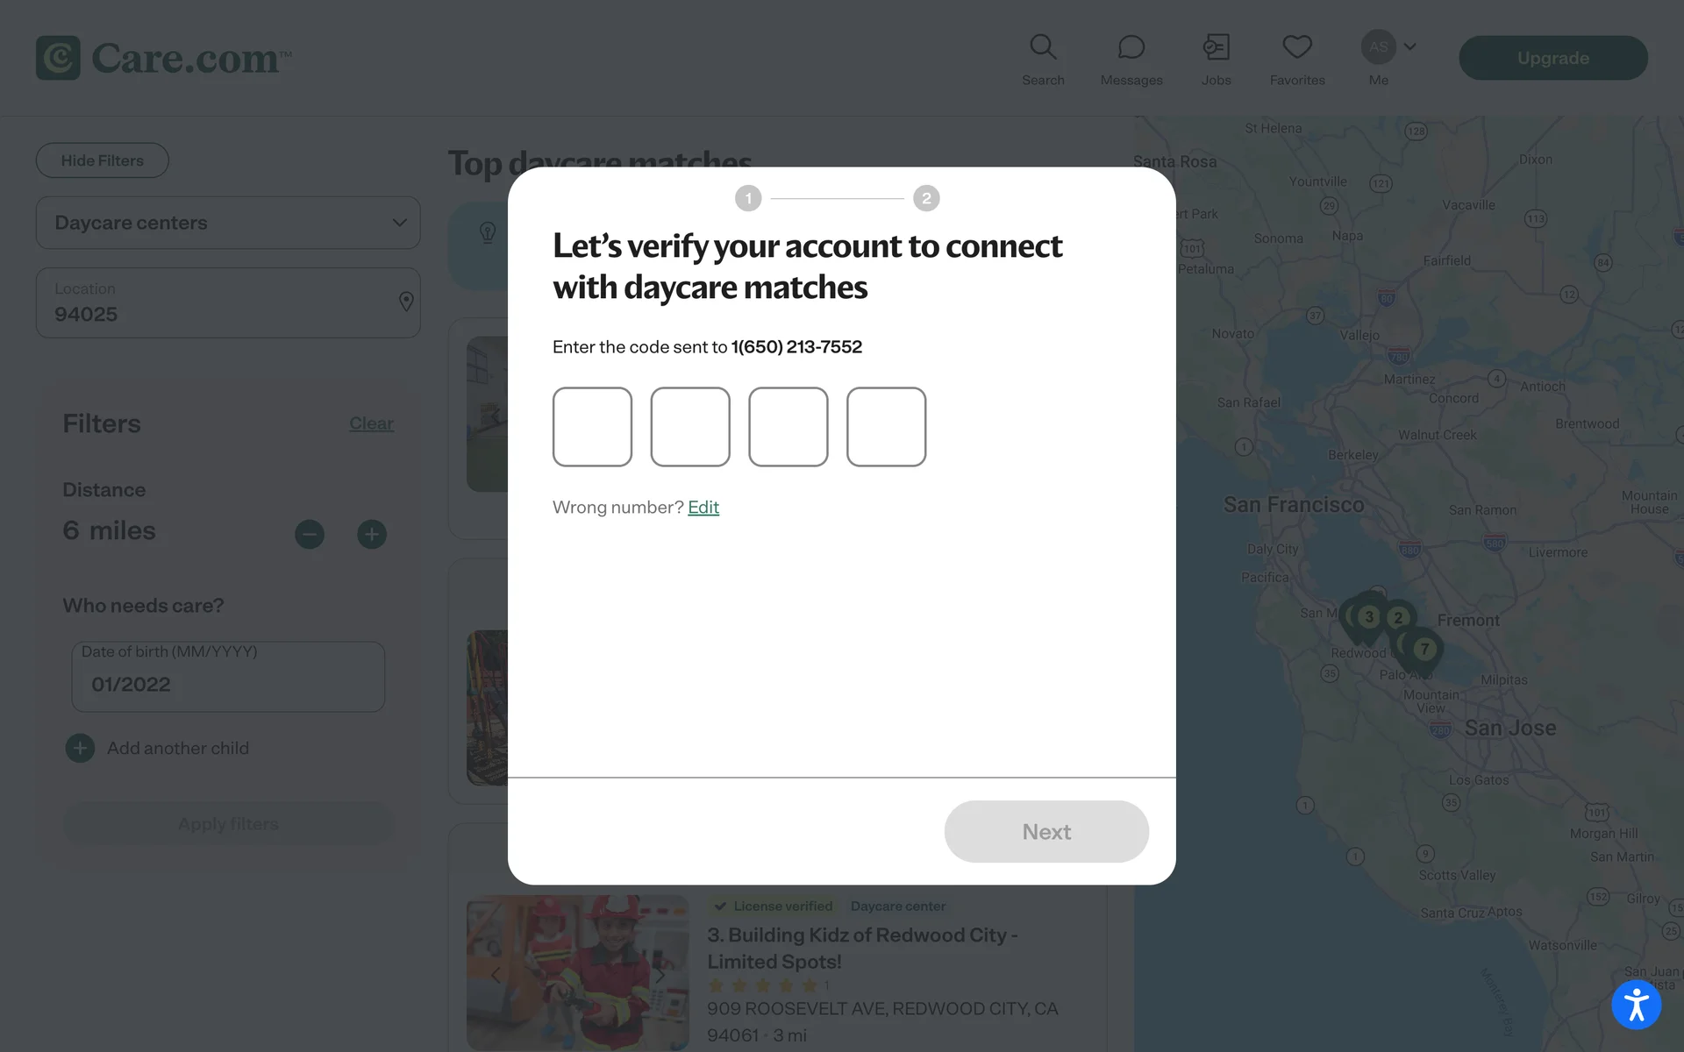Increase distance with the plus button

(x=372, y=534)
